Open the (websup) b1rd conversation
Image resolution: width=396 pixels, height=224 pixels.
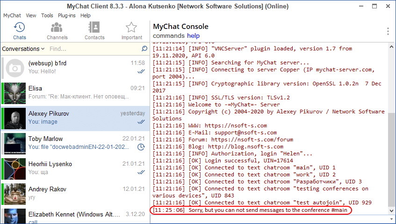point(75,67)
